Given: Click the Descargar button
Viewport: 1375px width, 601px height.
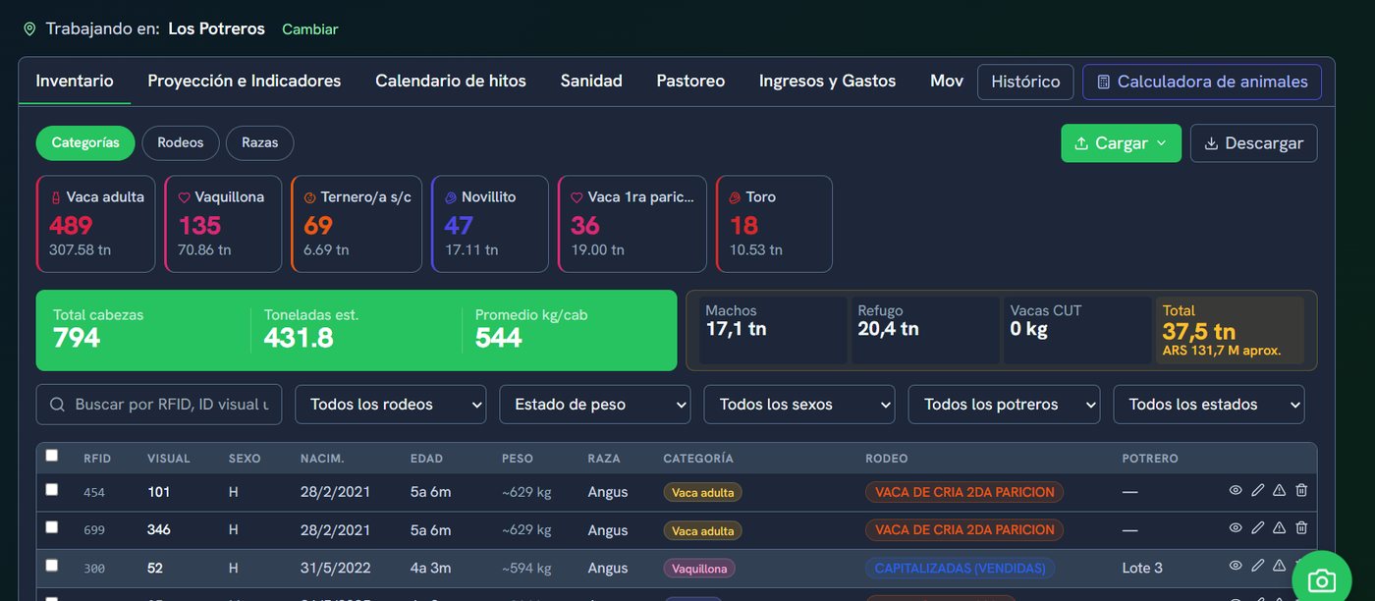Looking at the screenshot, I should (x=1253, y=143).
